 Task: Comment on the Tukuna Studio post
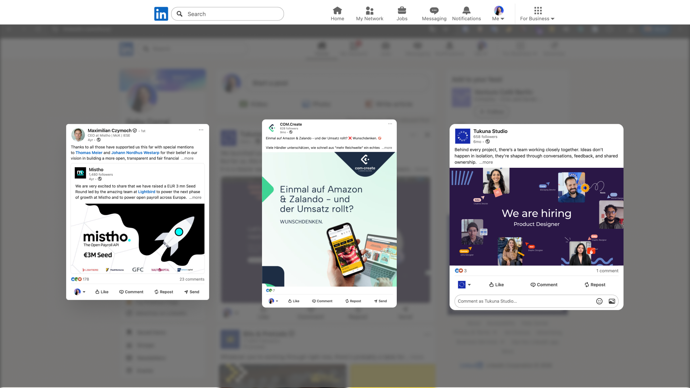tap(544, 285)
